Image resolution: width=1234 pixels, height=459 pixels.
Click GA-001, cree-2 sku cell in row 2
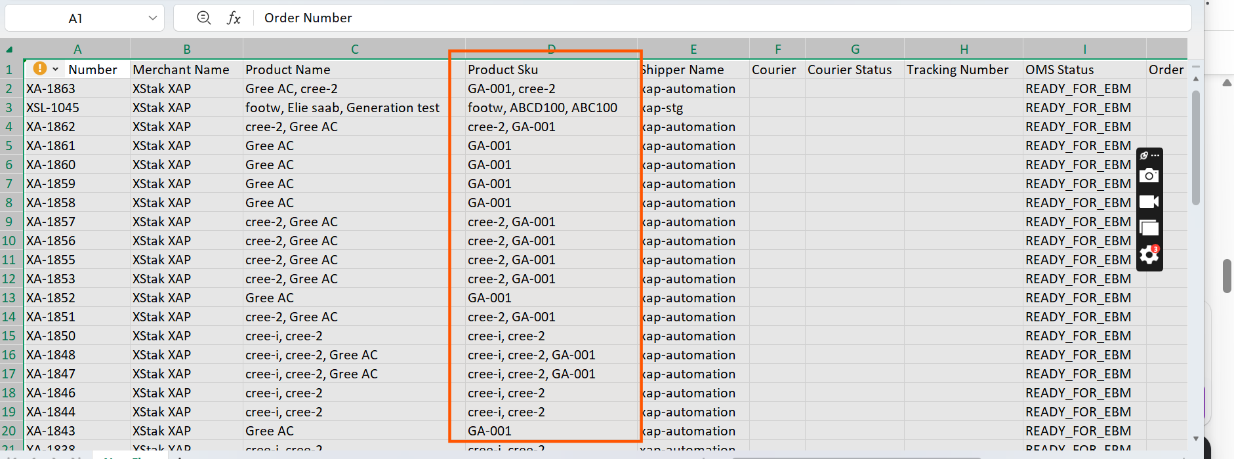point(552,89)
